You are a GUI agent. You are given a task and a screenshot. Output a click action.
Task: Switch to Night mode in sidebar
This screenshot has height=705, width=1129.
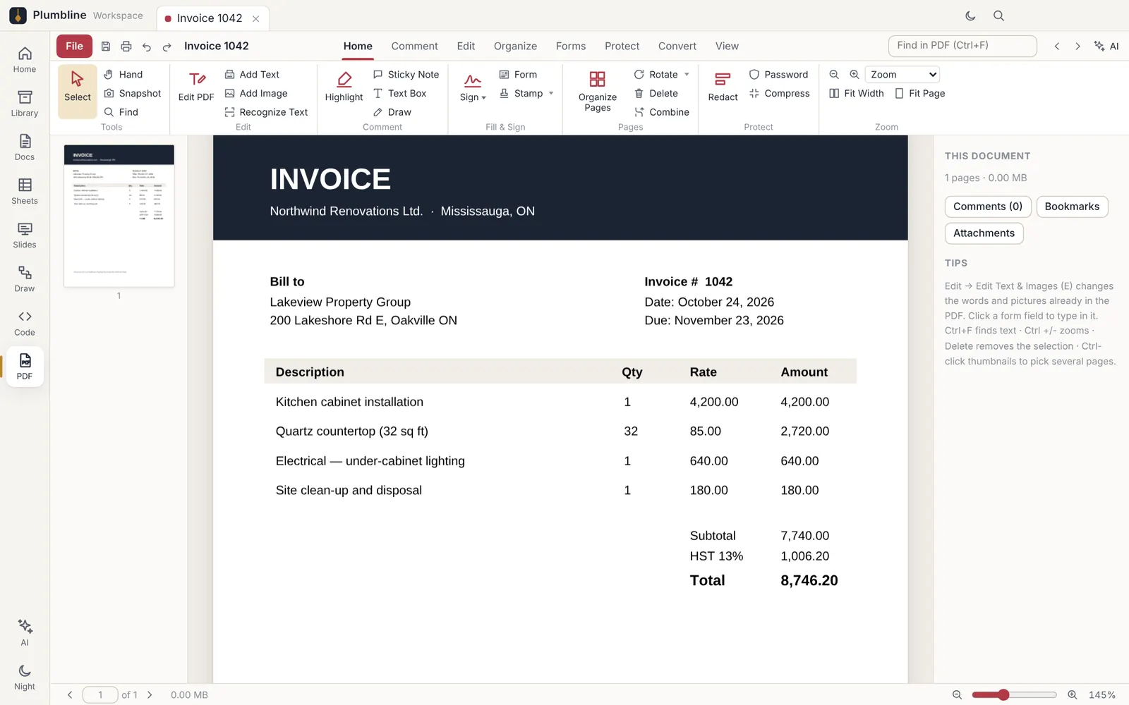(25, 677)
